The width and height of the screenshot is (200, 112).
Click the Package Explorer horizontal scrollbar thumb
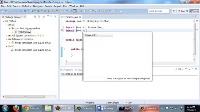point(25,97)
